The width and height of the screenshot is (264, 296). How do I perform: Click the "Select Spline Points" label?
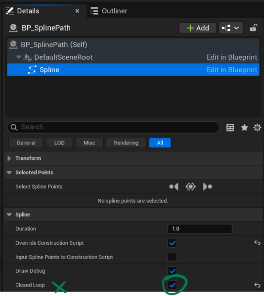click(x=39, y=186)
